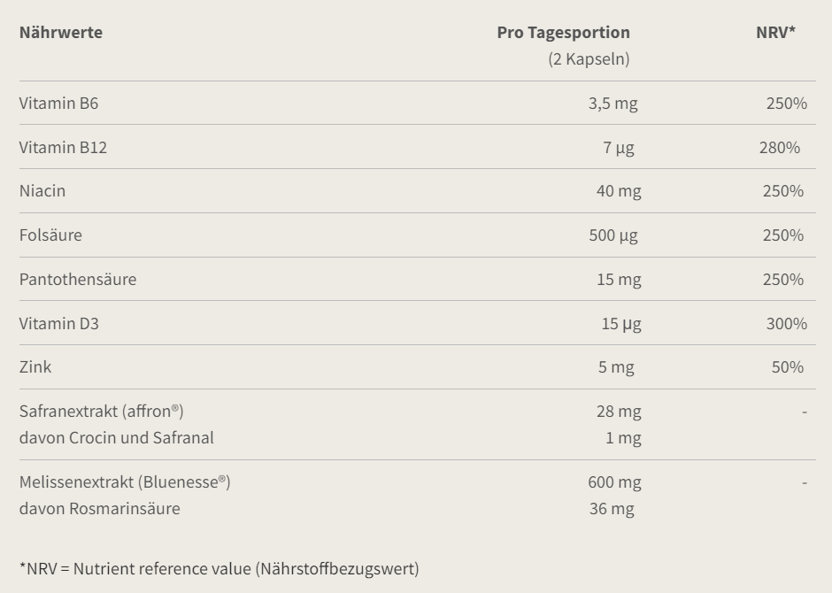Click the davon Rosmarinsäure text
The height and width of the screenshot is (593, 832).
click(99, 509)
